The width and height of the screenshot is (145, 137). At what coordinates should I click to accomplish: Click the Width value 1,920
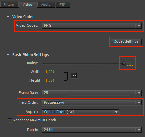(x=50, y=72)
